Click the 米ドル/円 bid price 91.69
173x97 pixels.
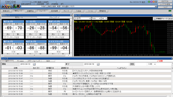[9, 28]
